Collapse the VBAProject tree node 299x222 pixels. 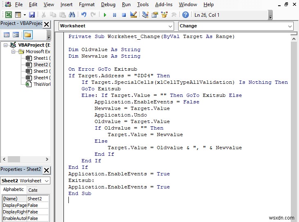6,45
